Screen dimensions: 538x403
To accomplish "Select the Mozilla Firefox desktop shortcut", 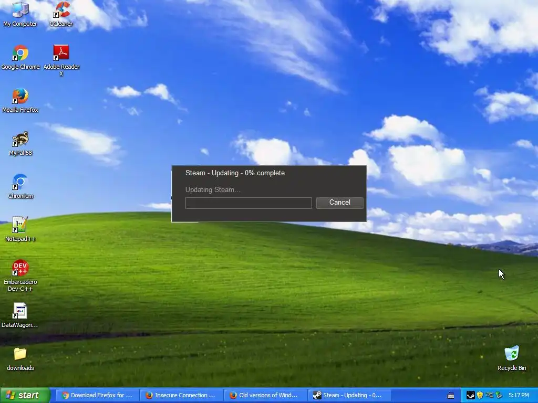I will coord(20,101).
